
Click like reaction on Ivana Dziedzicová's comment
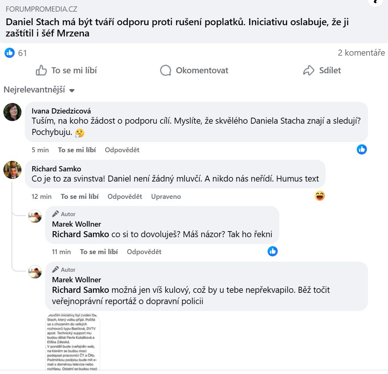pos(362,150)
